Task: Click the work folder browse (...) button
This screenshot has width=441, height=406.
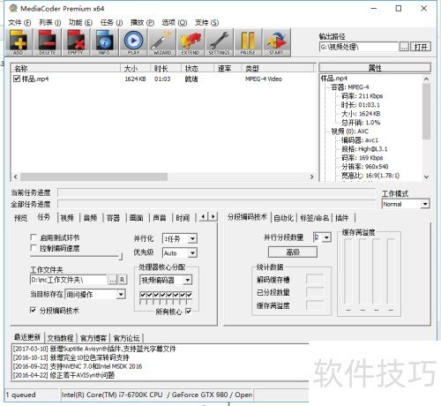Action: click(x=113, y=280)
